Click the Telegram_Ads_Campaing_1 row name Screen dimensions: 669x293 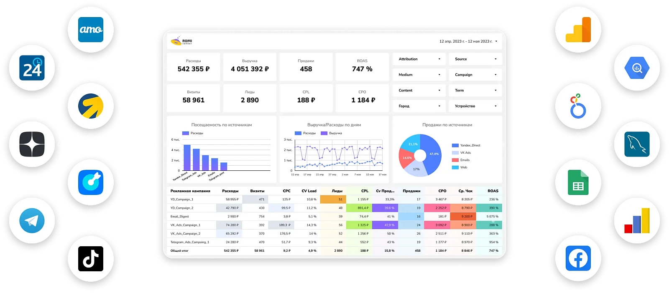click(189, 242)
